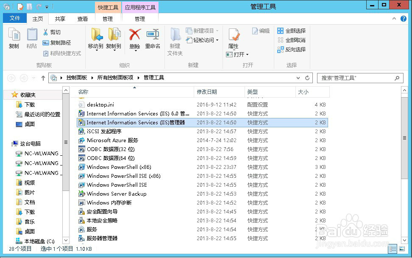412x258 pixels.
Task: Select Windows PowerShell ISE (x86) entry
Action: (202, 176)
